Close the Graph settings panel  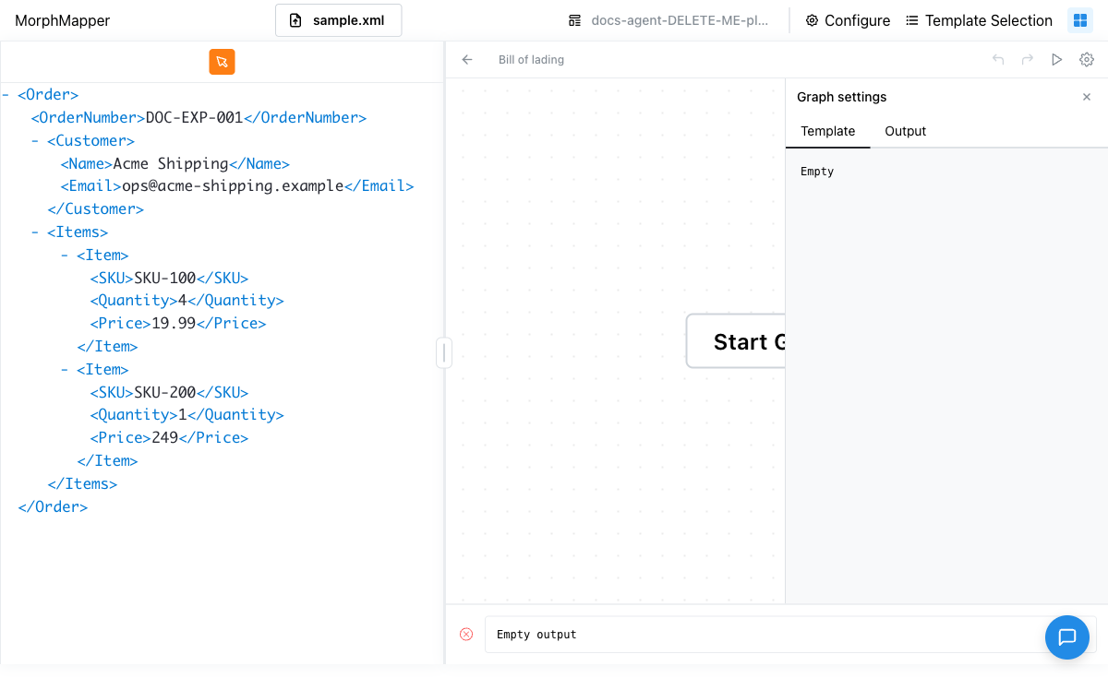(x=1087, y=97)
